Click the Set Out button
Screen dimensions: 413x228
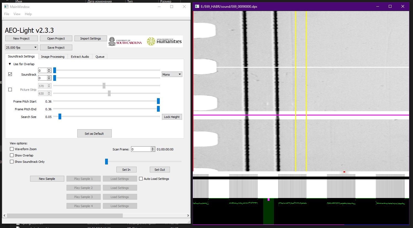pyautogui.click(x=160, y=170)
